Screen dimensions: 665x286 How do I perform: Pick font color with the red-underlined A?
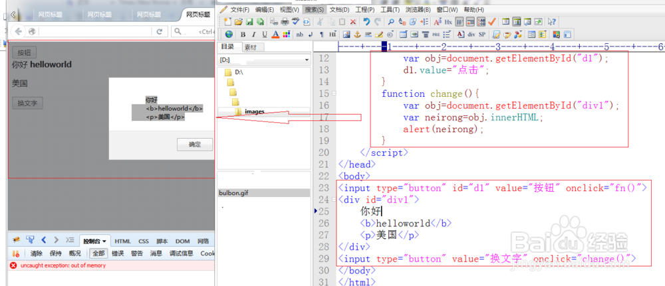pos(276,35)
